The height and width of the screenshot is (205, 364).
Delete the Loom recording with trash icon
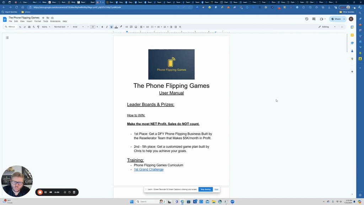point(74,192)
